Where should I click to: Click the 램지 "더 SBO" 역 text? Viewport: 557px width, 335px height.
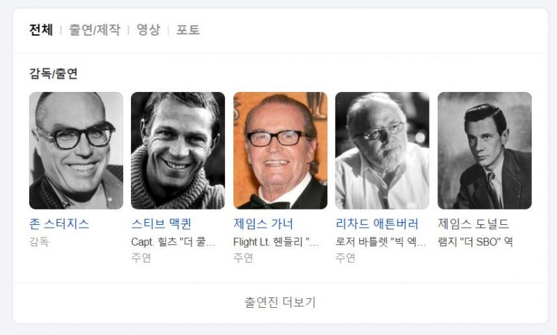coord(476,242)
